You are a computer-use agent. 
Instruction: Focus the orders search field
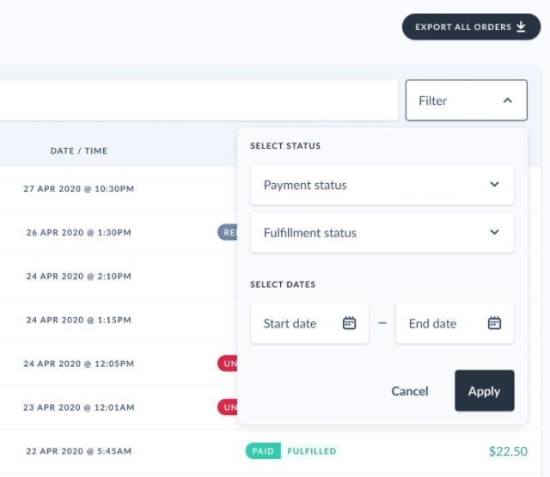198,101
